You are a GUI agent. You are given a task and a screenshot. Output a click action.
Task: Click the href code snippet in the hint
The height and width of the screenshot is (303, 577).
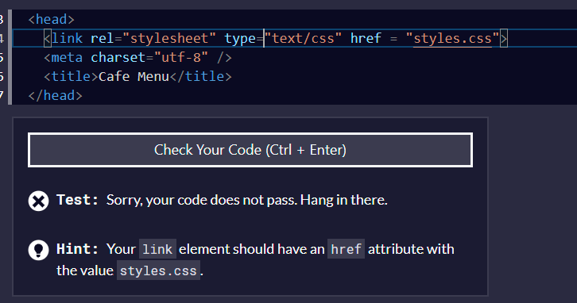click(346, 249)
